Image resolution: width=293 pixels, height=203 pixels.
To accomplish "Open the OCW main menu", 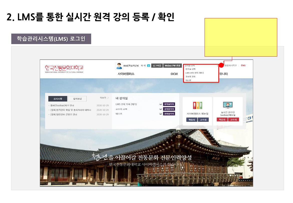I will pyautogui.click(x=174, y=74).
